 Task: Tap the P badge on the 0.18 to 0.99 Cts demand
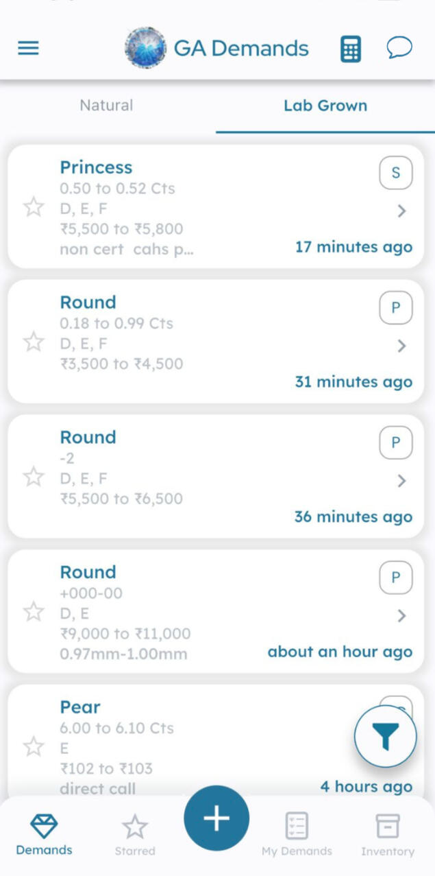(x=395, y=308)
